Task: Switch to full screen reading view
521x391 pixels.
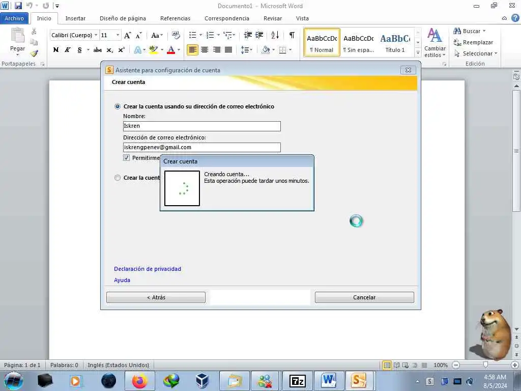Action: [396, 365]
